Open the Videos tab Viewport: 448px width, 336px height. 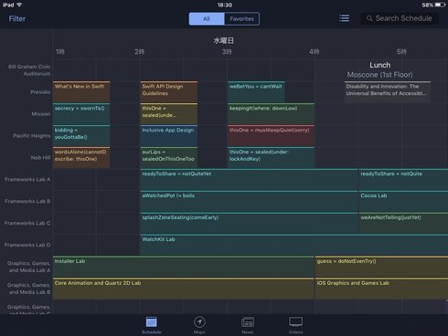[295, 325]
